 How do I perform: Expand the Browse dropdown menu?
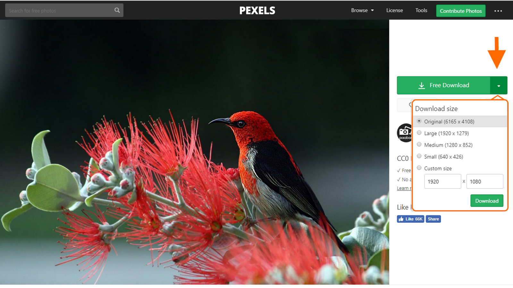tap(362, 10)
